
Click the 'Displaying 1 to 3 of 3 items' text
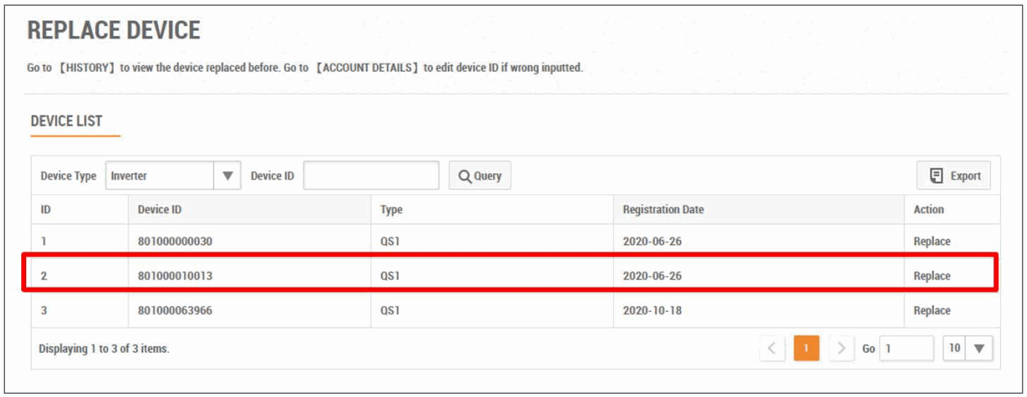pyautogui.click(x=104, y=349)
